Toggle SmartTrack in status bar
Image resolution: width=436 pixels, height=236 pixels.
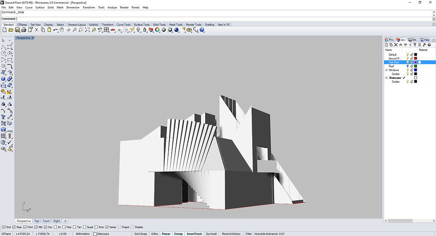click(x=194, y=234)
